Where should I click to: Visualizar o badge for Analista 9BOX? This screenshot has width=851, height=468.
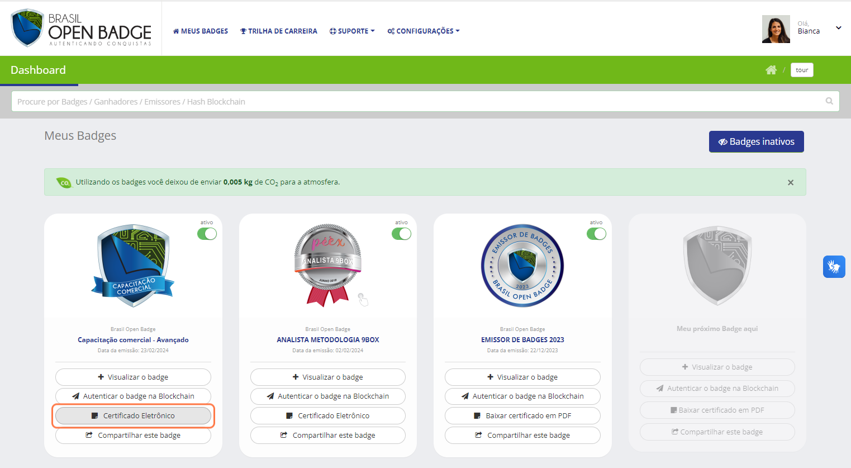[x=328, y=377]
